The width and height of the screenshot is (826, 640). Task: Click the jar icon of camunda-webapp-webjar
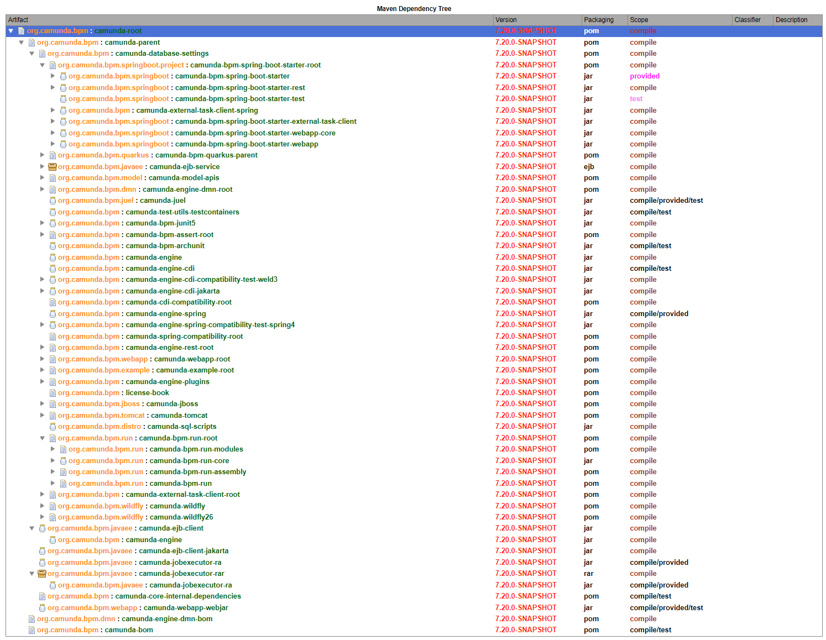click(x=42, y=607)
